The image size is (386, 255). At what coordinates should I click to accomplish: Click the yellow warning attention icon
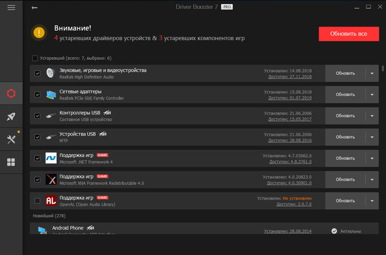[39, 32]
